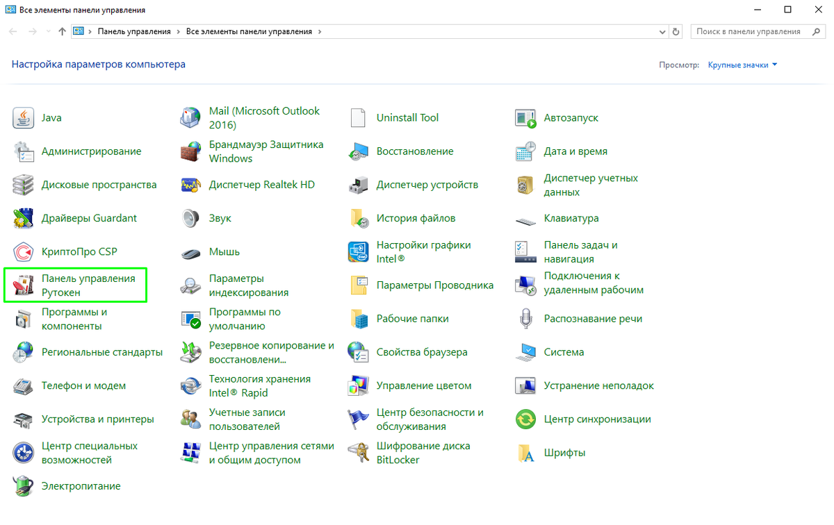The height and width of the screenshot is (525, 834).
Task: Open Программы по умолчанию icon
Action: 190,319
